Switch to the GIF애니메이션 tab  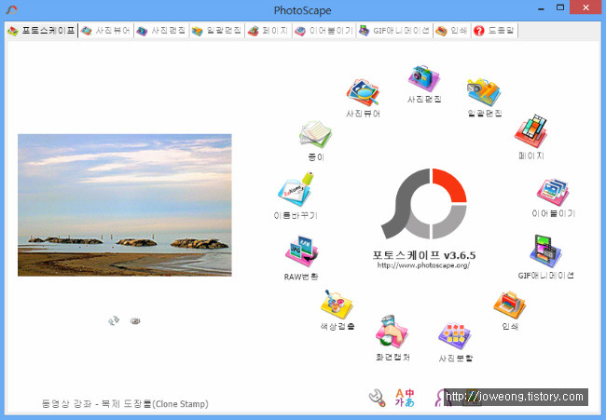394,31
